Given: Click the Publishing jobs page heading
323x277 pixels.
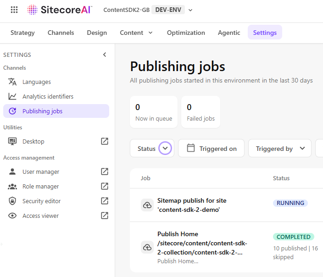Looking at the screenshot, I should click(x=178, y=66).
